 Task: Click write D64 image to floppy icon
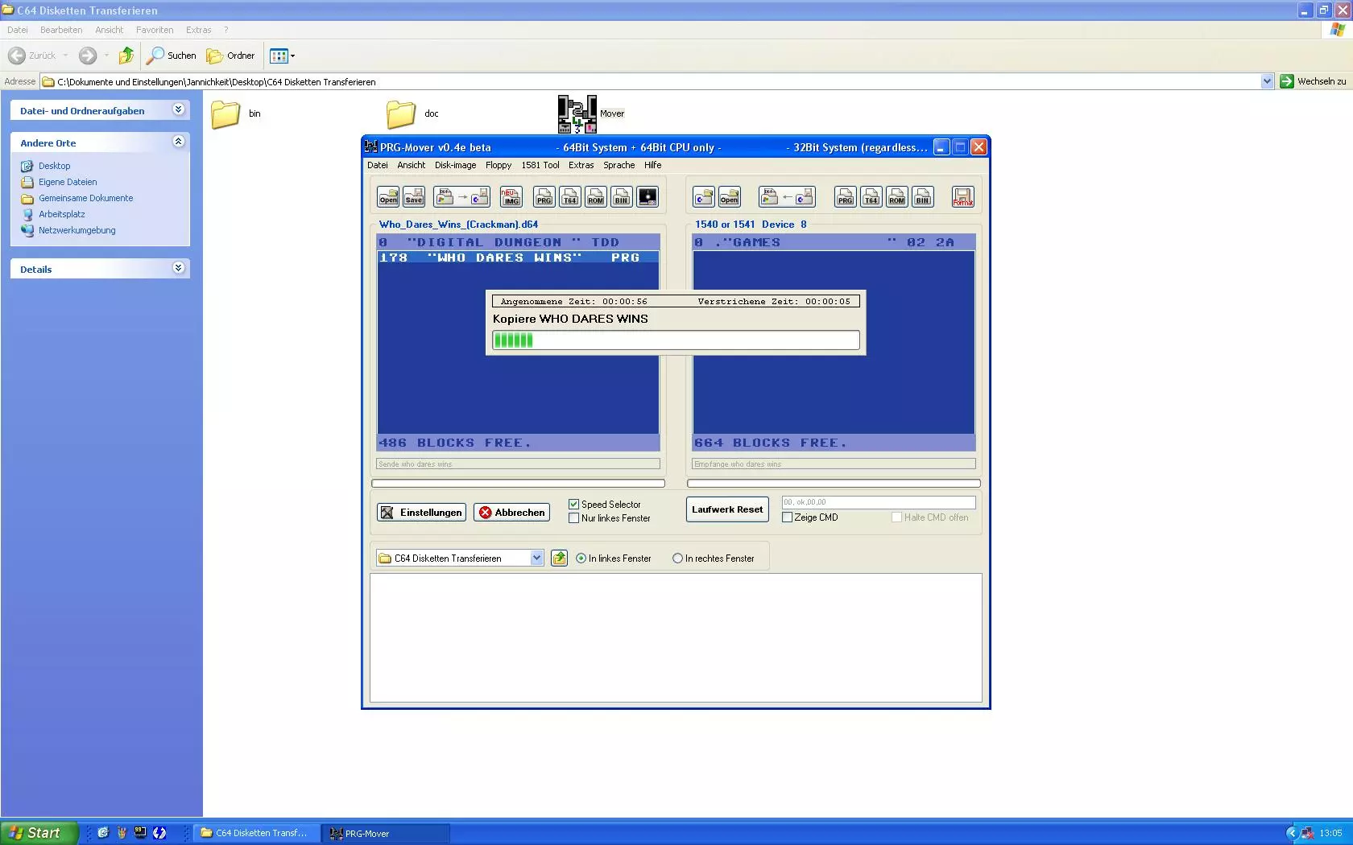(461, 197)
